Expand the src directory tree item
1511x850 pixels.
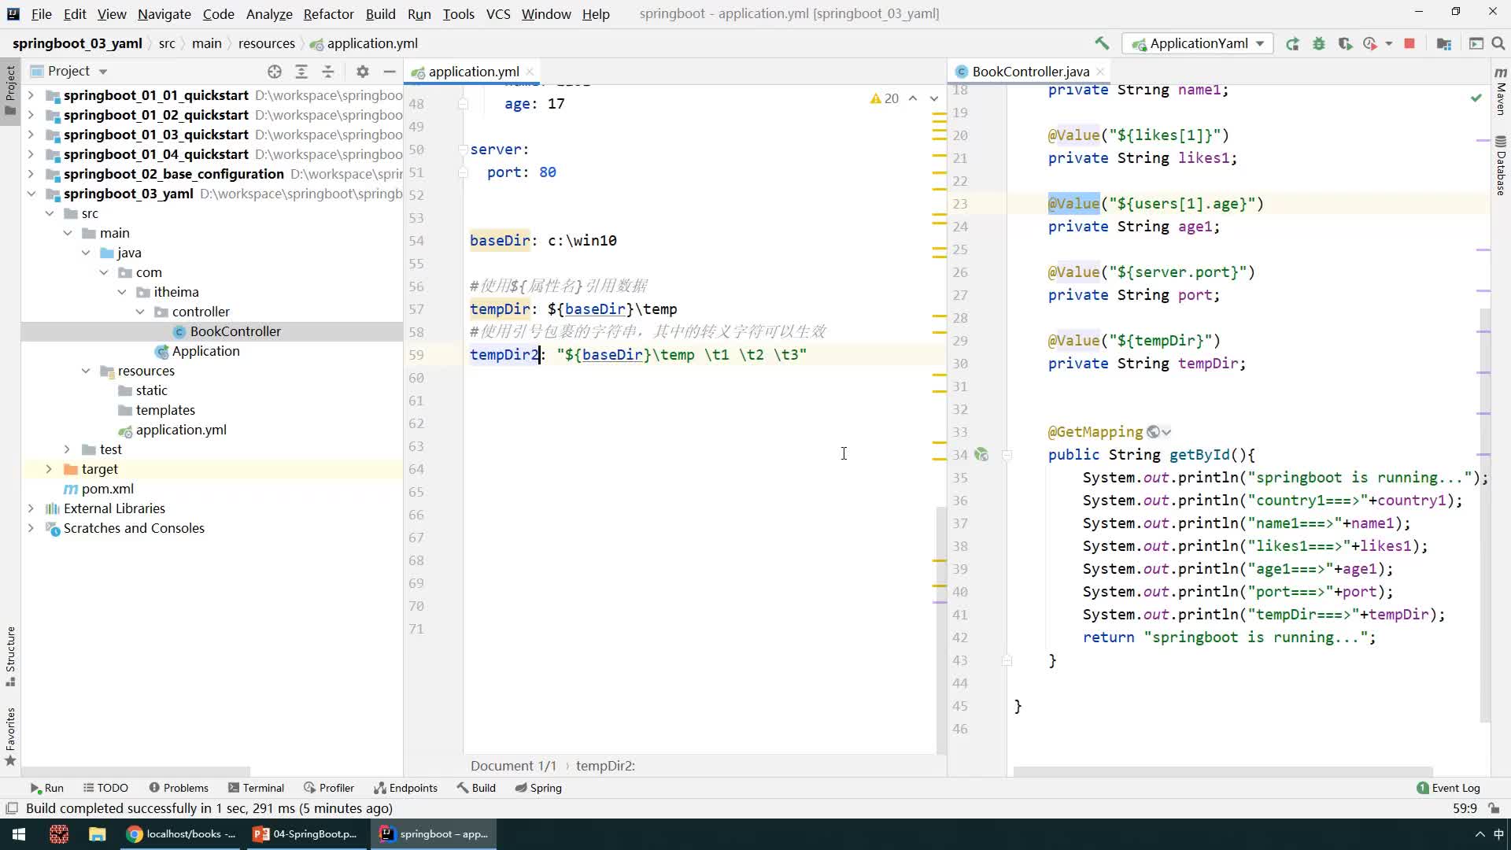[x=50, y=214]
